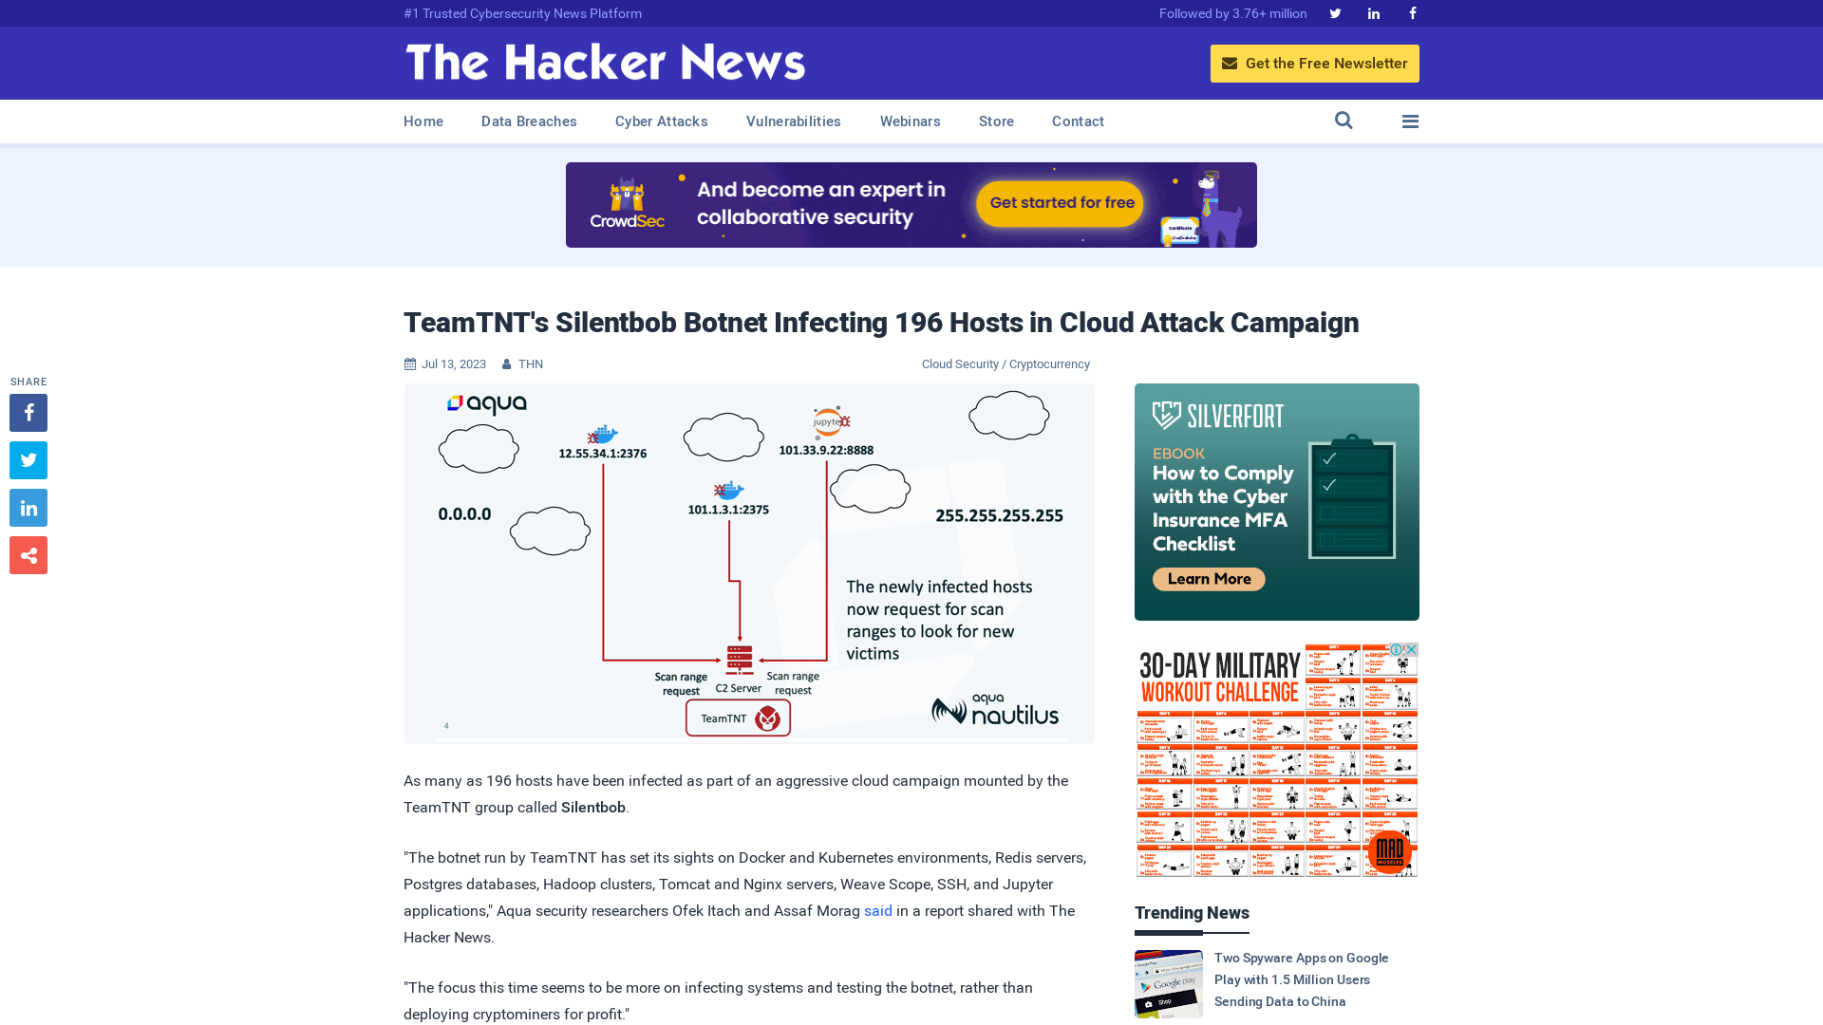
Task: Click the Facebook icon in the top header
Action: coord(1412,12)
